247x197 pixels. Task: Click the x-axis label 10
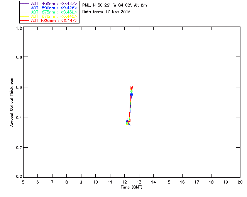(95, 182)
